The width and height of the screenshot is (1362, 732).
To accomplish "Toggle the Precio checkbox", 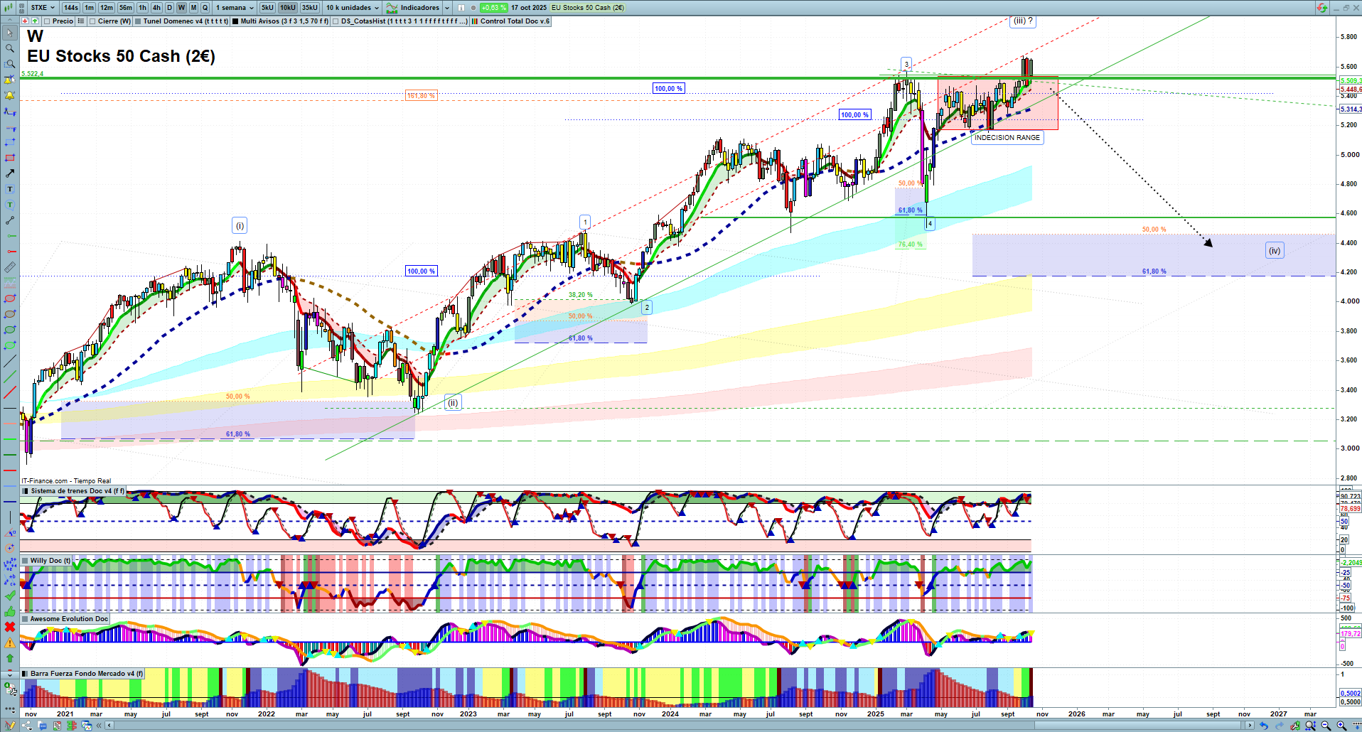I will point(48,21).
